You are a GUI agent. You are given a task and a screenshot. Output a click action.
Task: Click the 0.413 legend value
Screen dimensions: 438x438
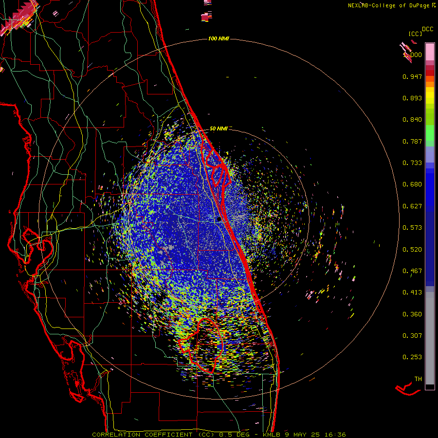[412, 292]
